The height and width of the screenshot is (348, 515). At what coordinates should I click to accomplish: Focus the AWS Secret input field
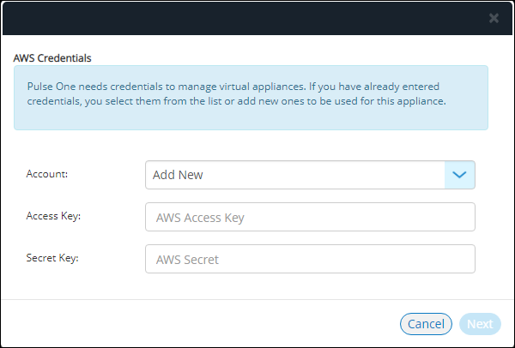tap(310, 259)
